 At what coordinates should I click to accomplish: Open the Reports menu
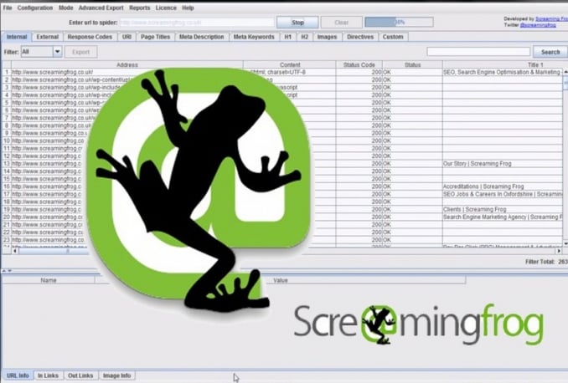[139, 8]
